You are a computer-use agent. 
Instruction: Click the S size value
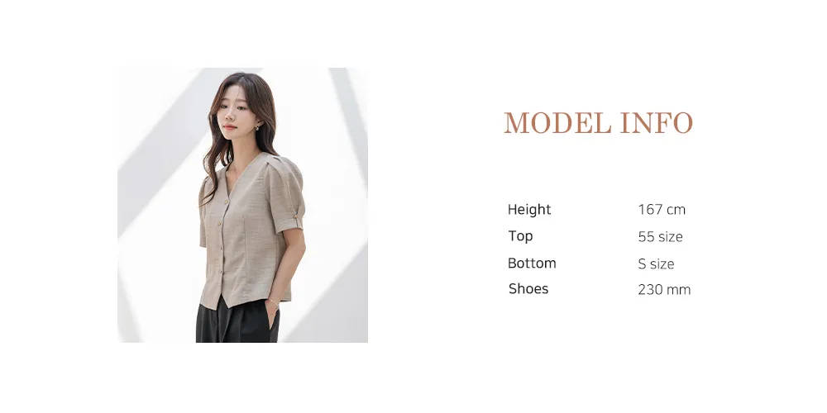pos(656,264)
